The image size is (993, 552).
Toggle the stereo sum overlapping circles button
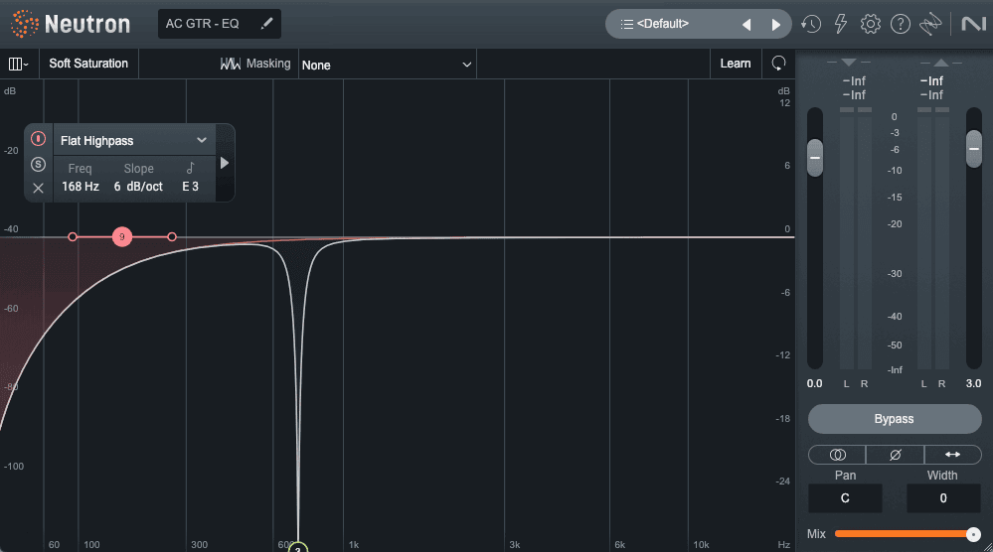pos(837,455)
